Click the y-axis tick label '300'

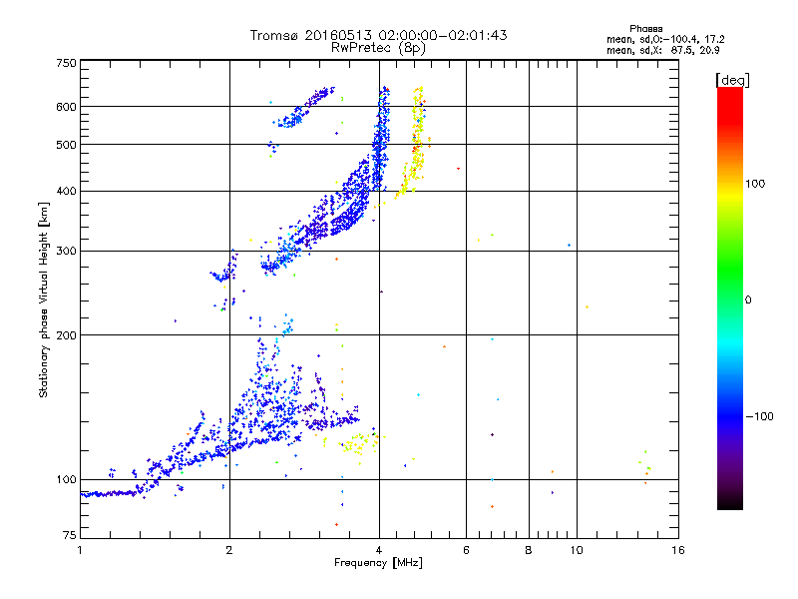click(x=66, y=252)
